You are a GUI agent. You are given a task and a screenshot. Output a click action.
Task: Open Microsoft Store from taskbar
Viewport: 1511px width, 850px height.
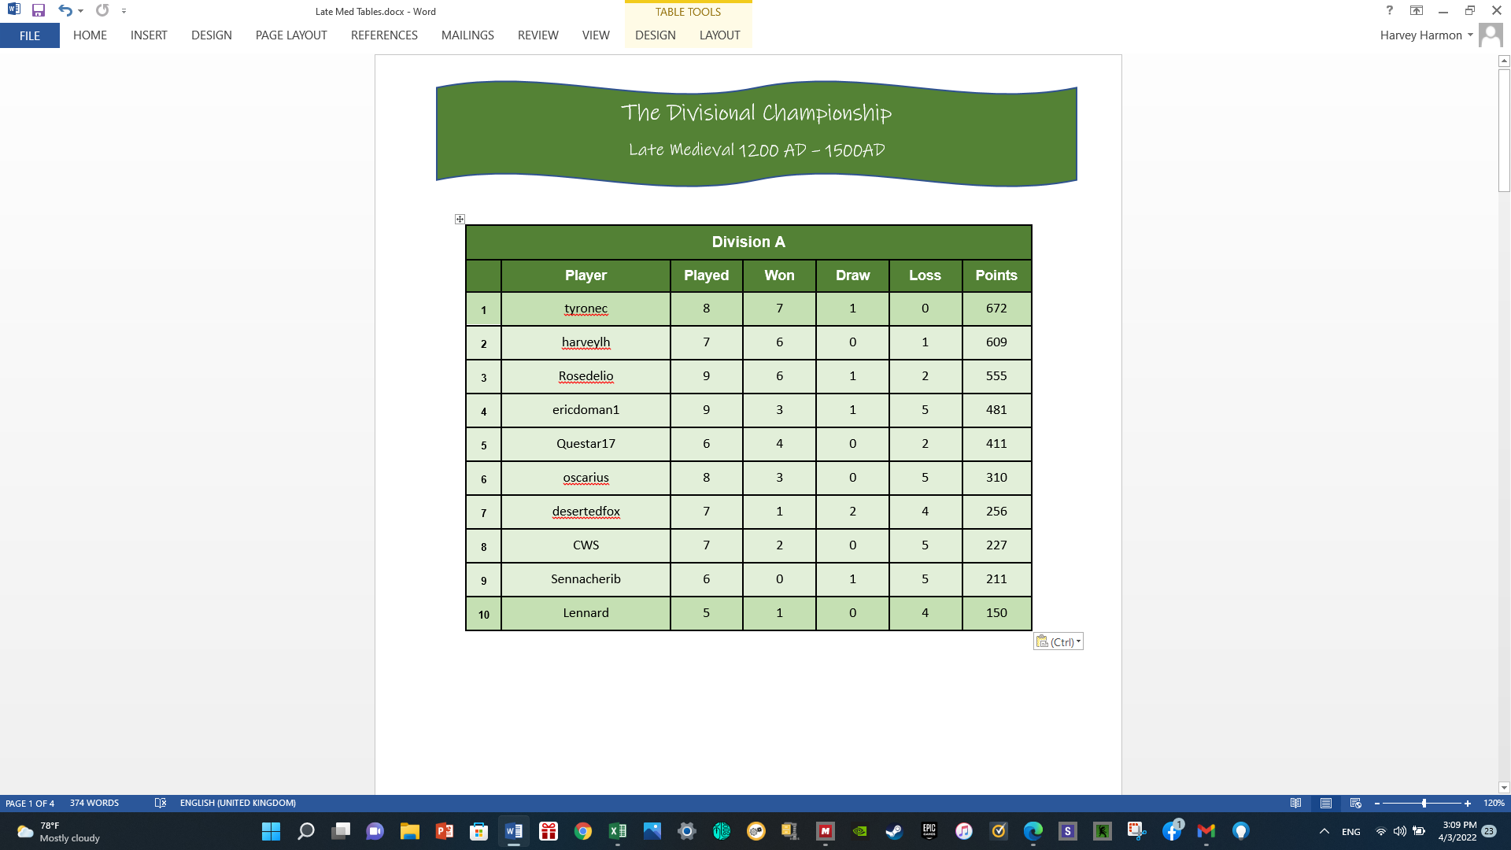478,831
